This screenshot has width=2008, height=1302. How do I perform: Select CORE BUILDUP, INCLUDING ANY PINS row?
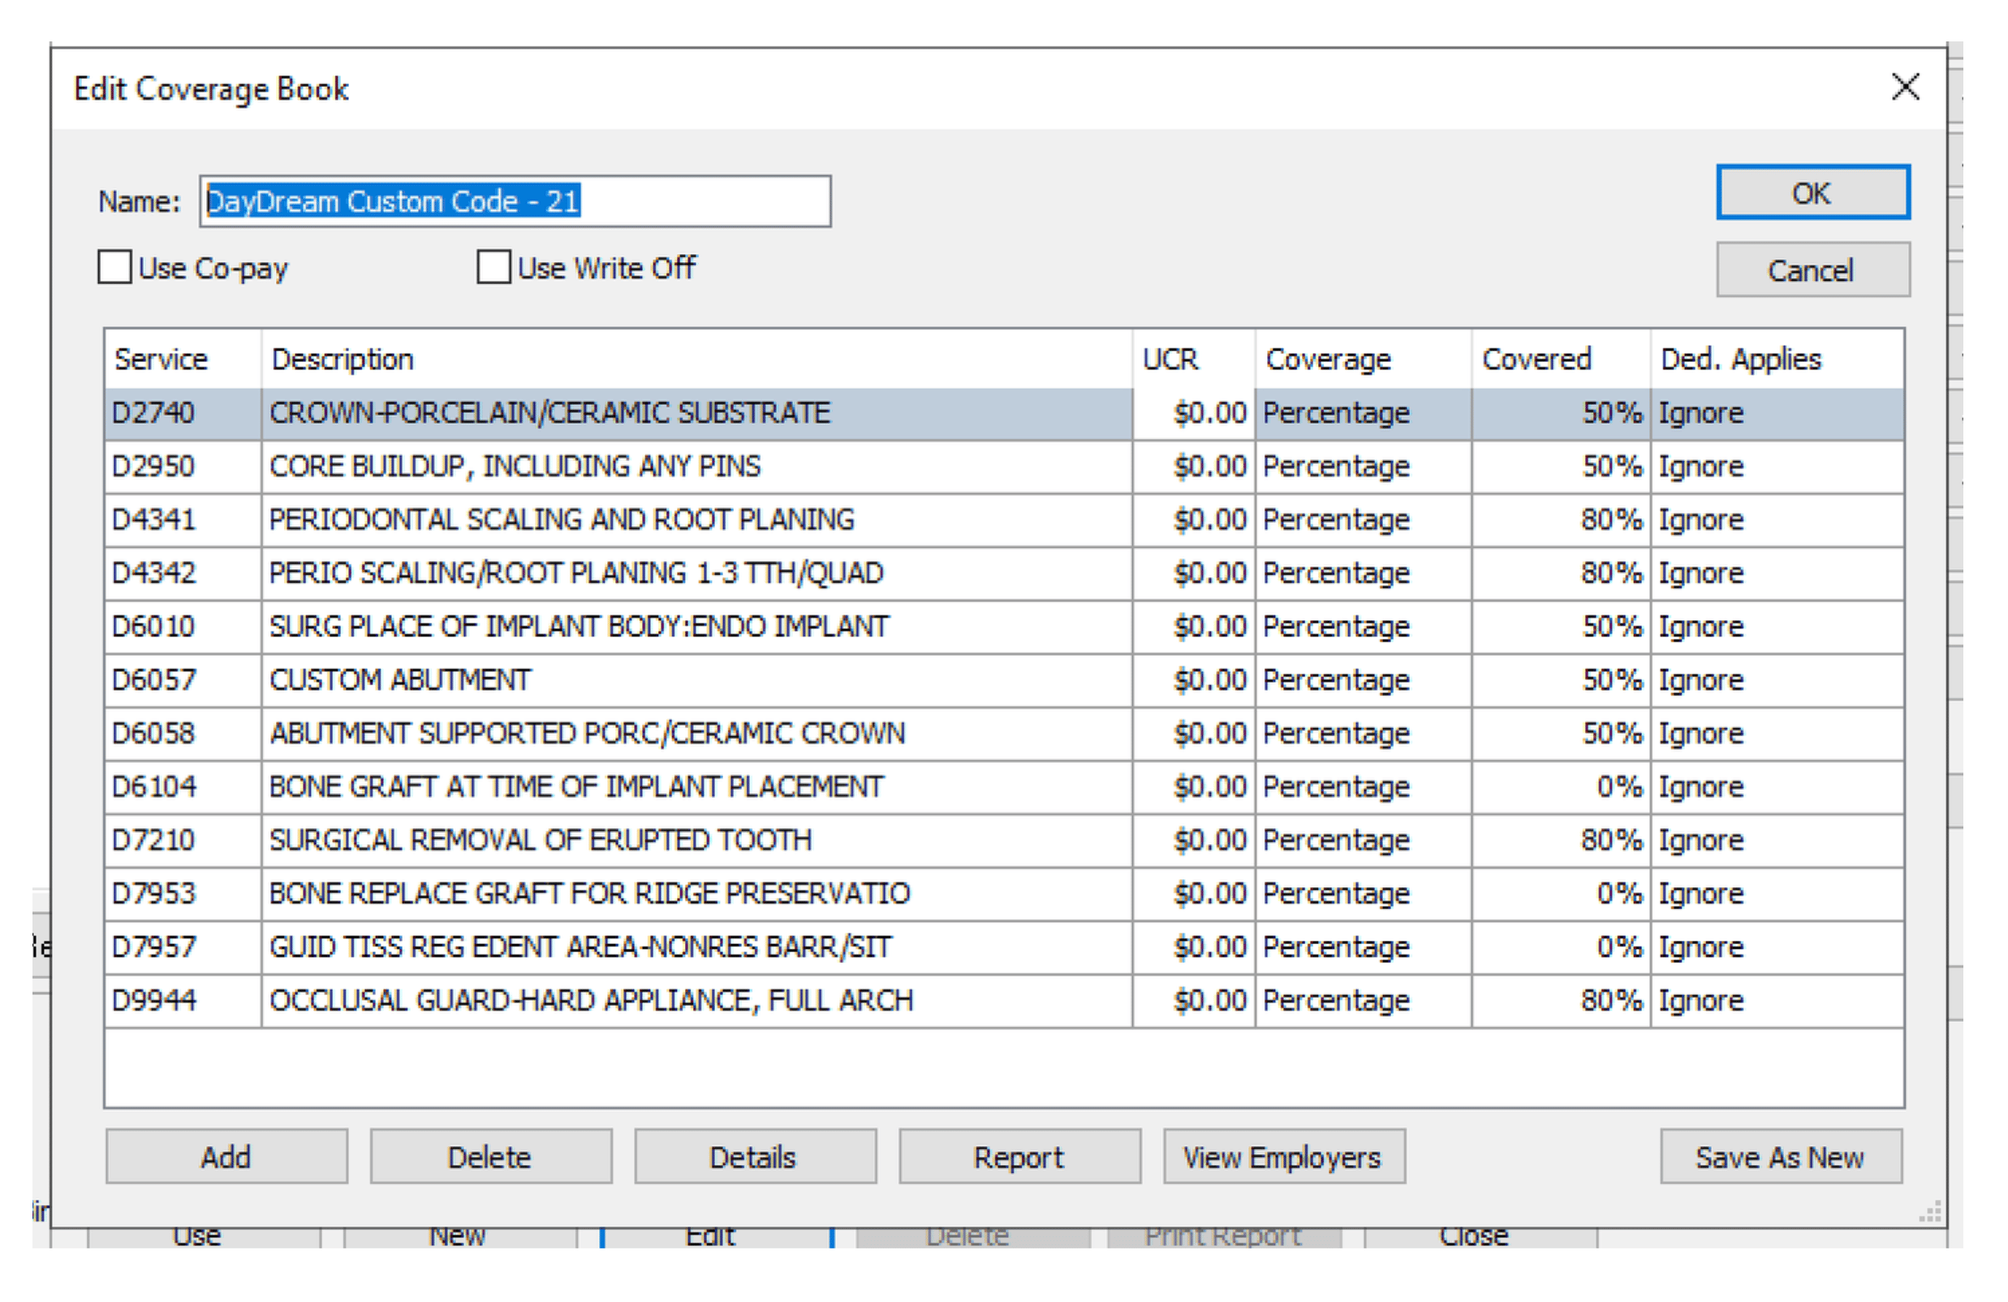click(x=1004, y=467)
